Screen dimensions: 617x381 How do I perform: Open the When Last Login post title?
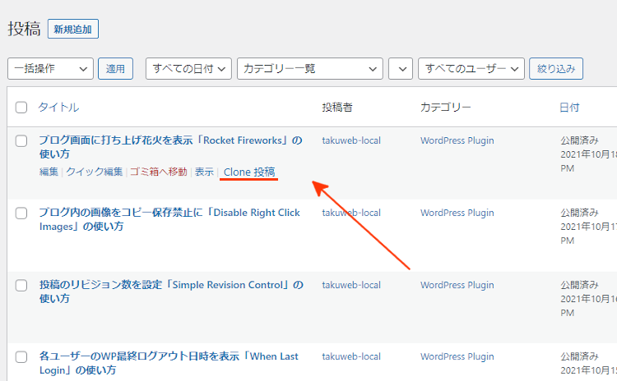169,363
